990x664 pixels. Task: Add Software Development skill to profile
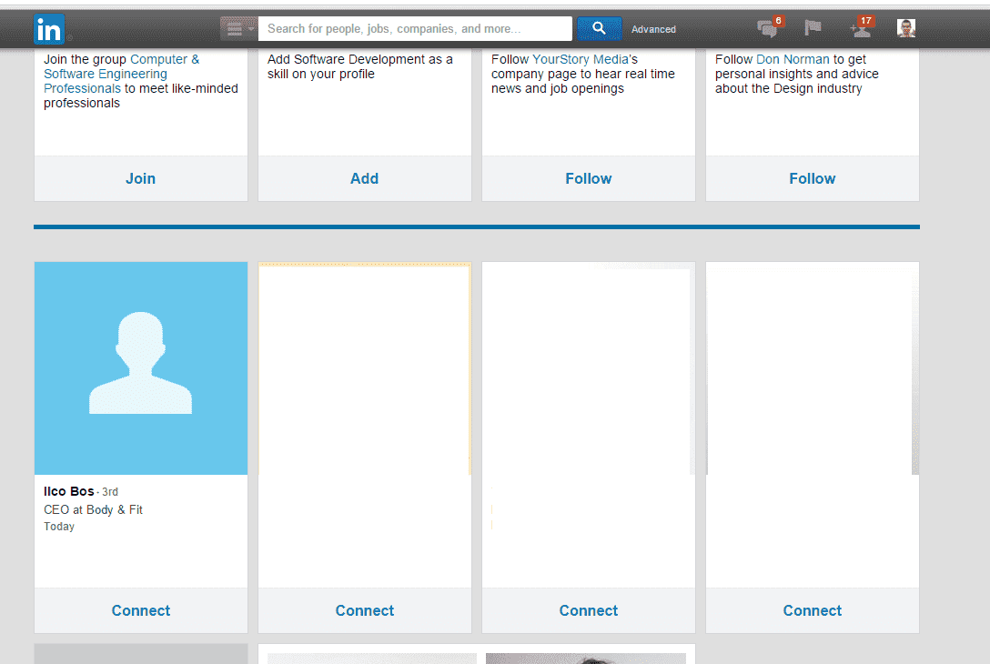(x=365, y=178)
